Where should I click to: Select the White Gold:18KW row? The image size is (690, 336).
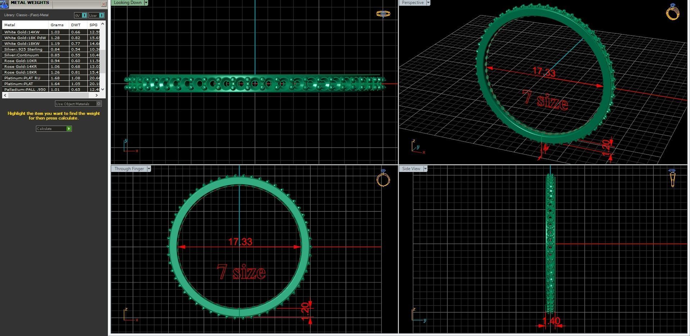(51, 43)
